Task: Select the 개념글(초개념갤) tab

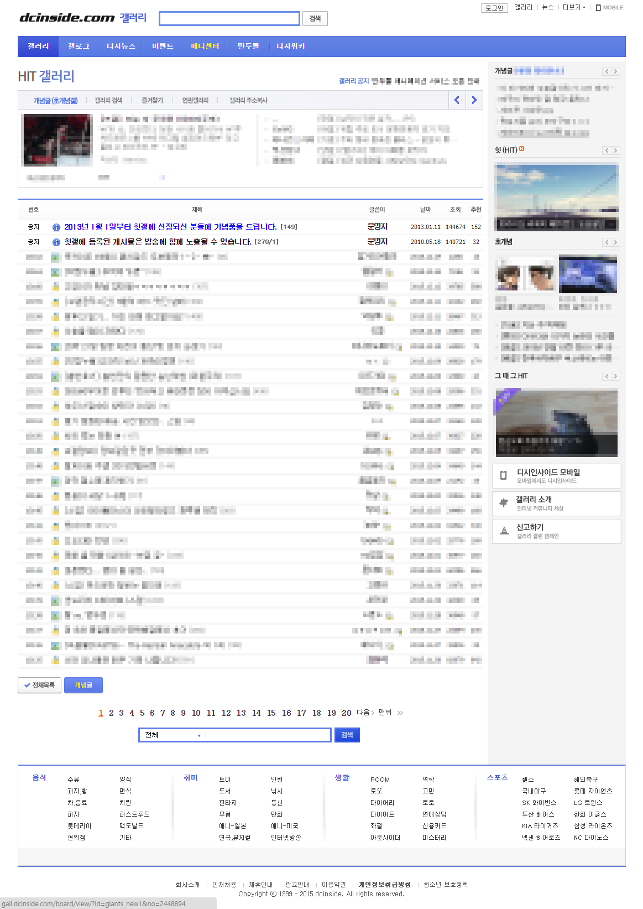Action: click(x=56, y=101)
